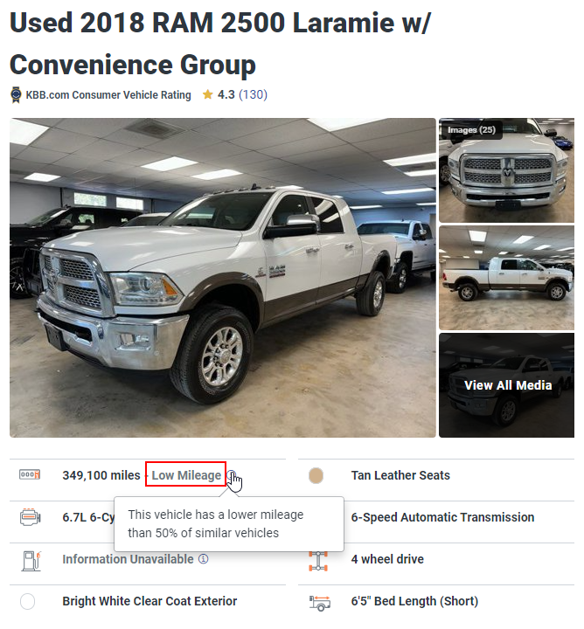
Task: Open the 130 consumer reviews link
Action: click(x=253, y=94)
